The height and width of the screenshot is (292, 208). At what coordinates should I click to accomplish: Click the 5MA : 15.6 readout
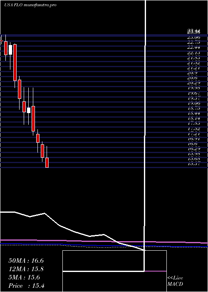pyautogui.click(x=24, y=277)
